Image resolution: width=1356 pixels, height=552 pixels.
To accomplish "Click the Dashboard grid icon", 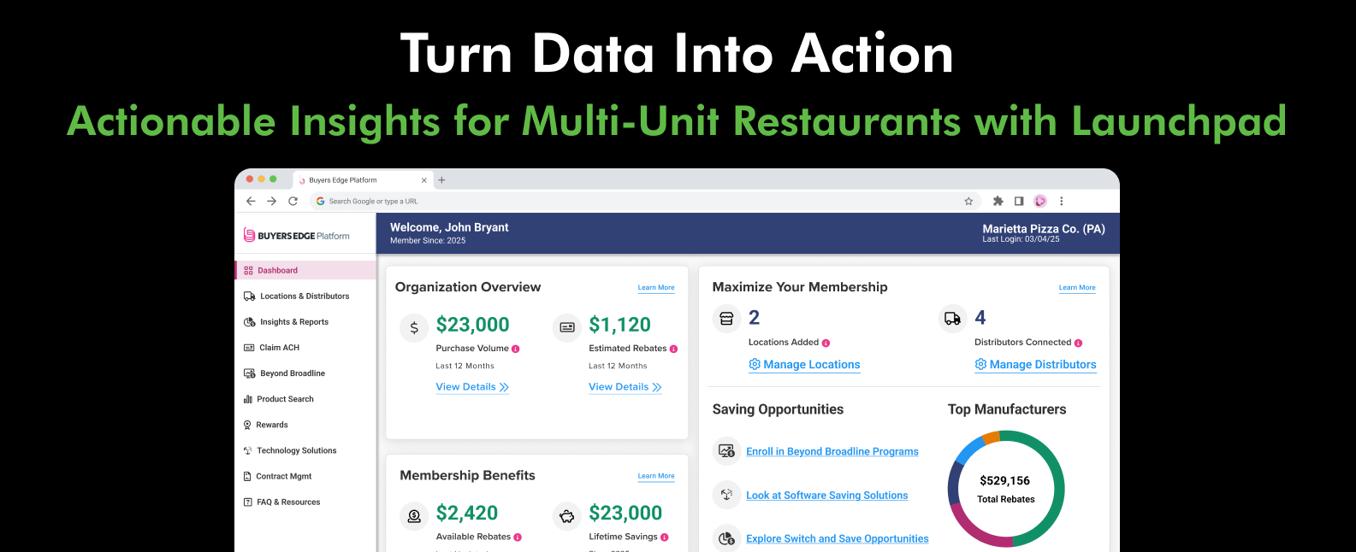I will [x=248, y=270].
